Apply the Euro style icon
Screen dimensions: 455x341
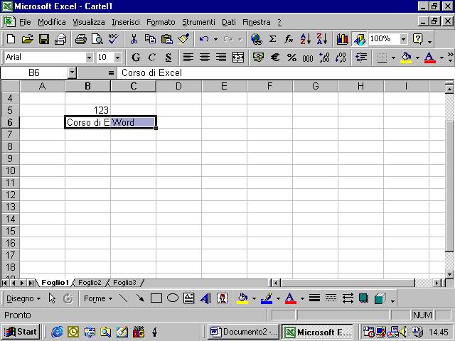[x=275, y=58]
